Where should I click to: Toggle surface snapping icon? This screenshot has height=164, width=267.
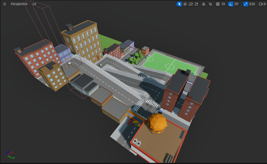point(210,4)
